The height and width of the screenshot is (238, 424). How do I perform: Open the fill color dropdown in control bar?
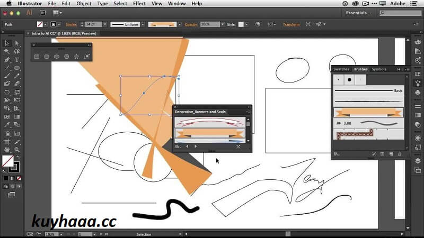[x=46, y=24]
